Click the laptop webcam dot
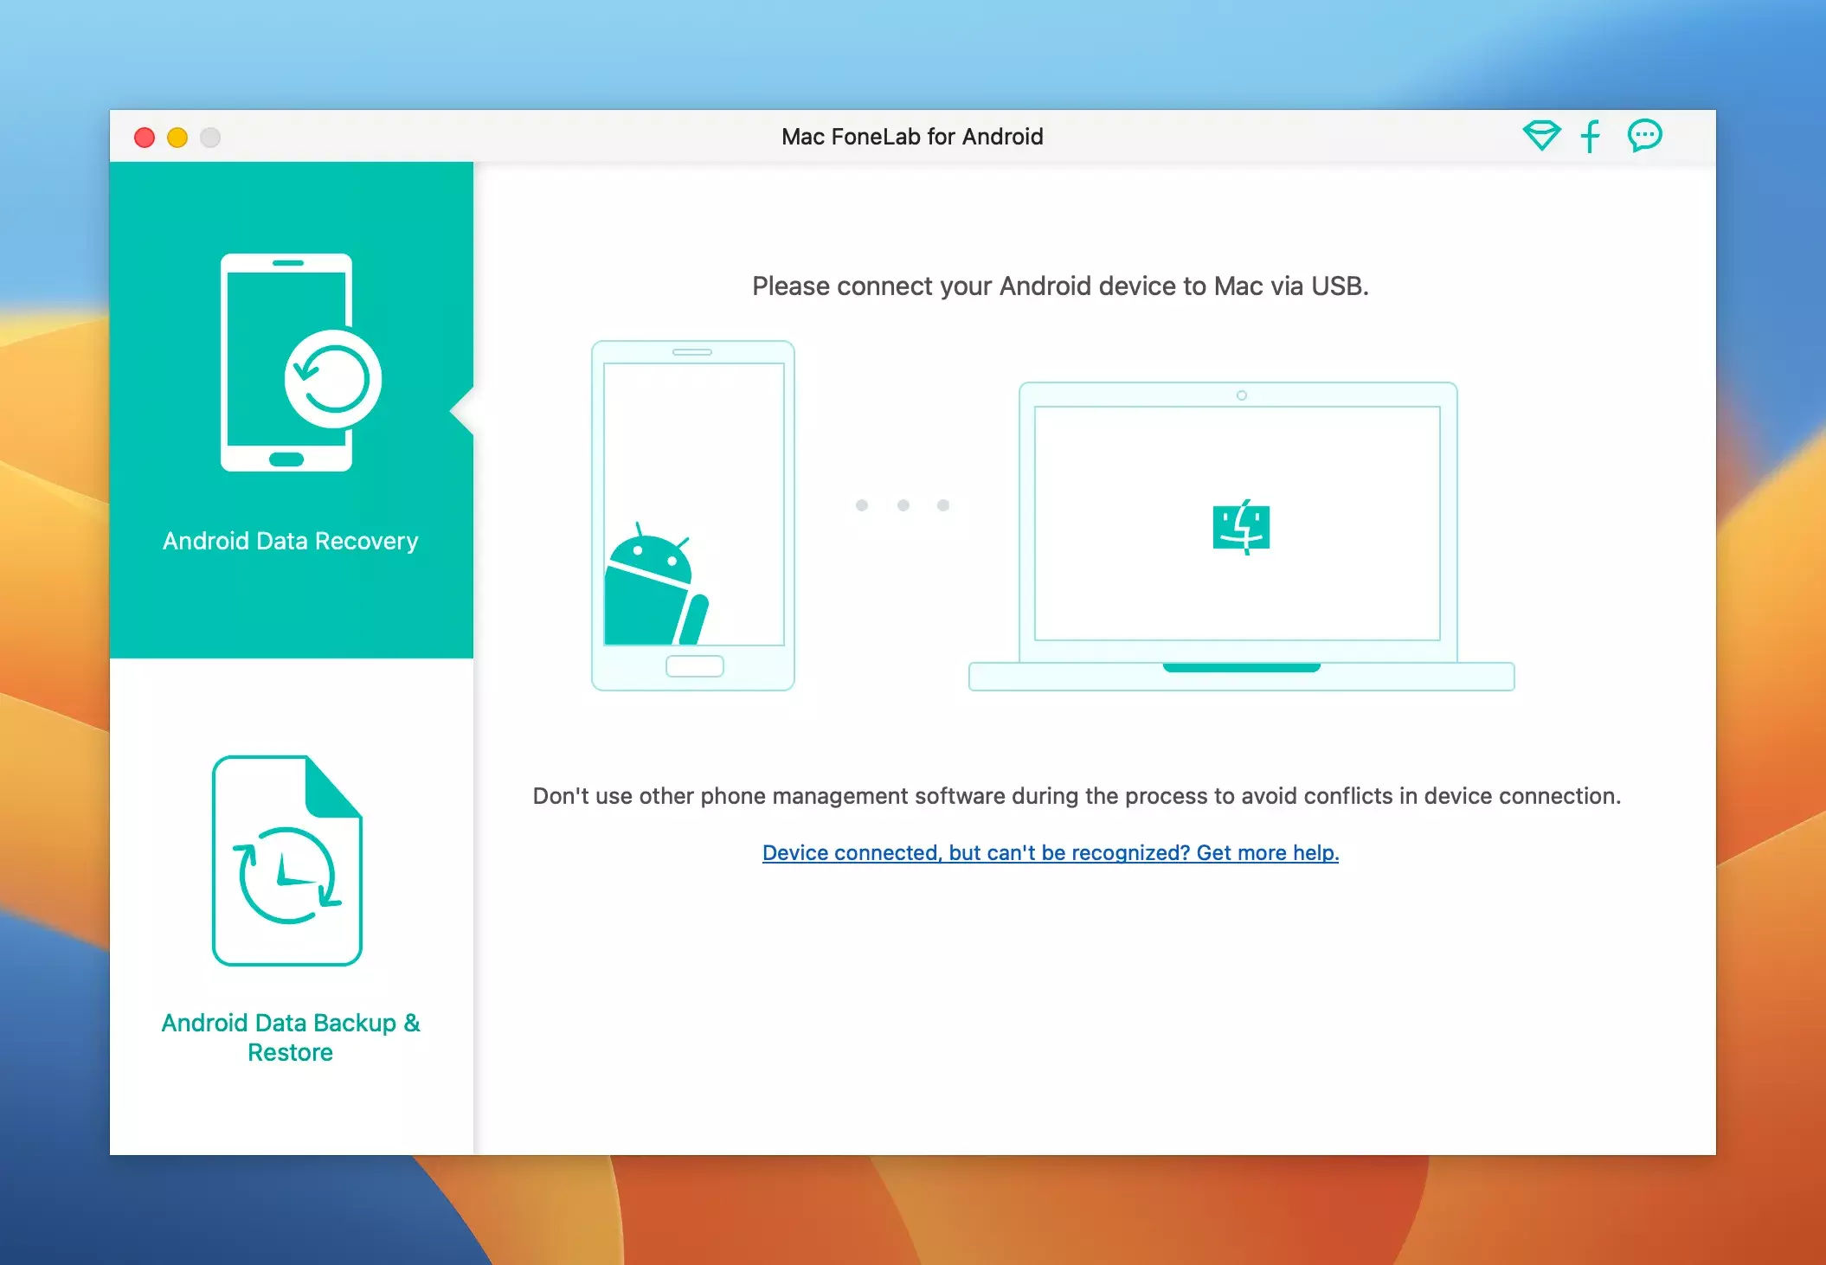The width and height of the screenshot is (1826, 1265). point(1241,395)
